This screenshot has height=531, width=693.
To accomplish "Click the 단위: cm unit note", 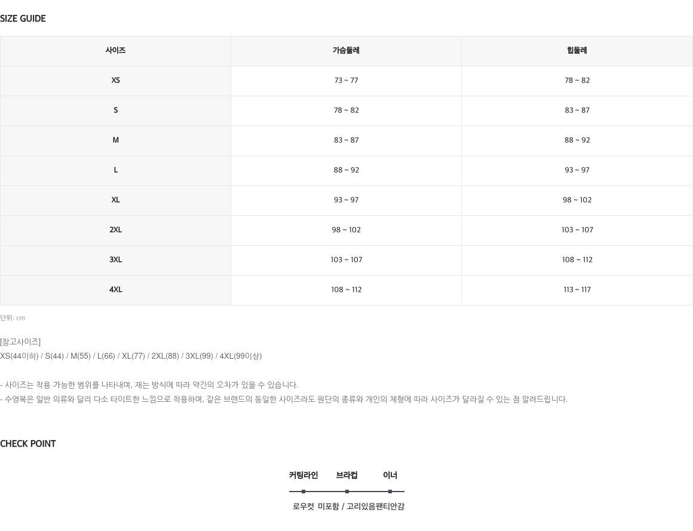I will tap(13, 318).
